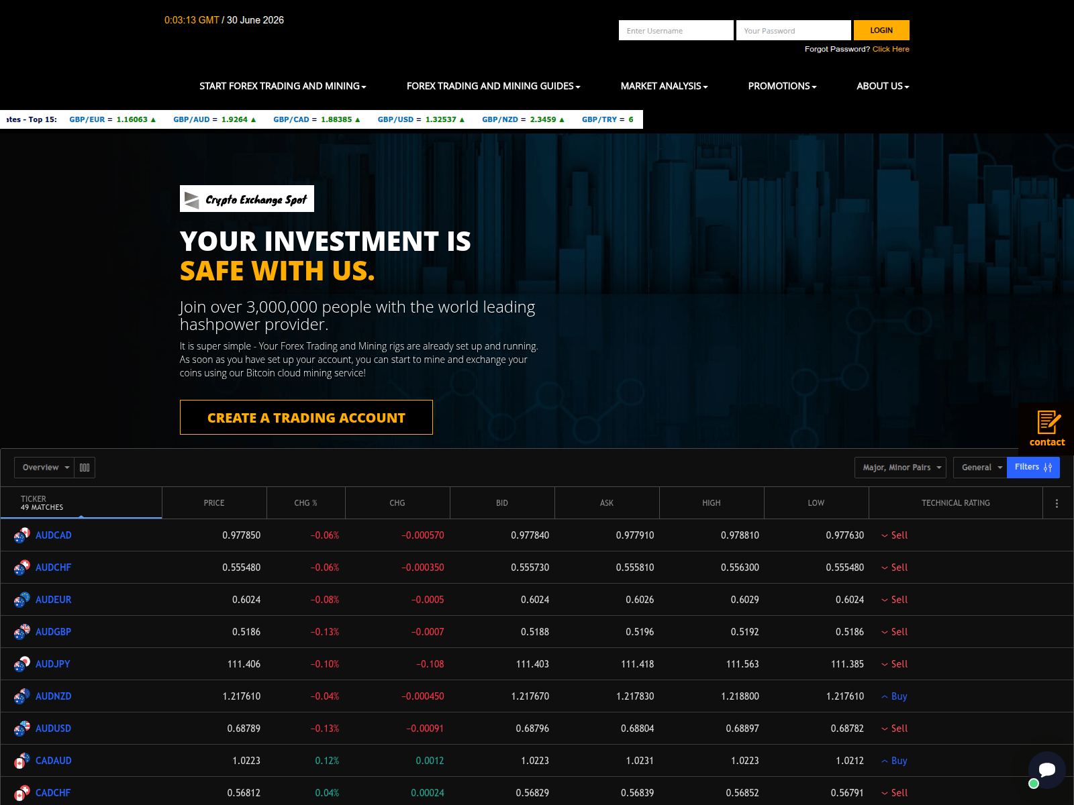
Task: Click the AUDNZD flag icon
Action: (22, 696)
